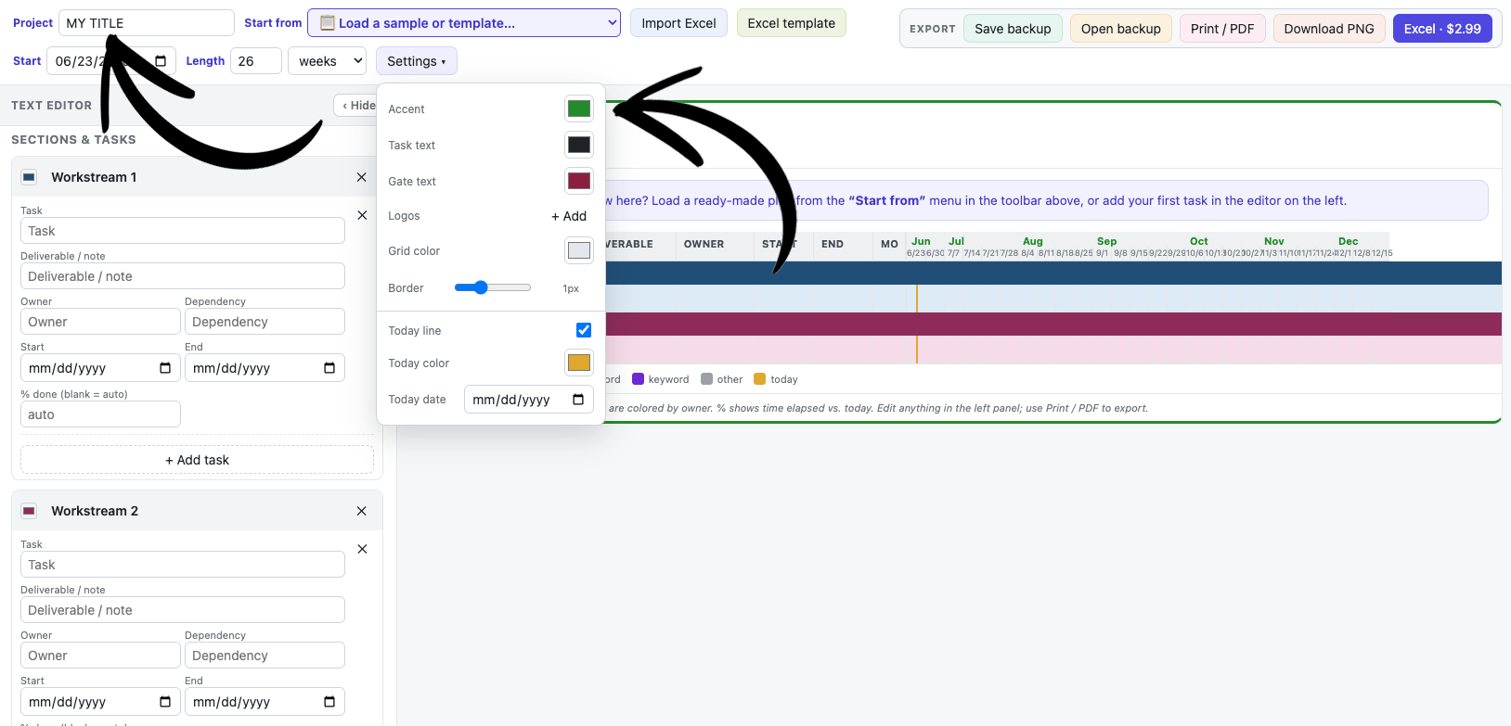Click Workstream 2 Dependency field
The height and width of the screenshot is (726, 1511).
pos(265,656)
